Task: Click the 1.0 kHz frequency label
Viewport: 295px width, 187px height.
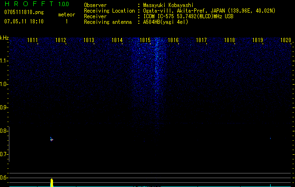Action: 3,84
